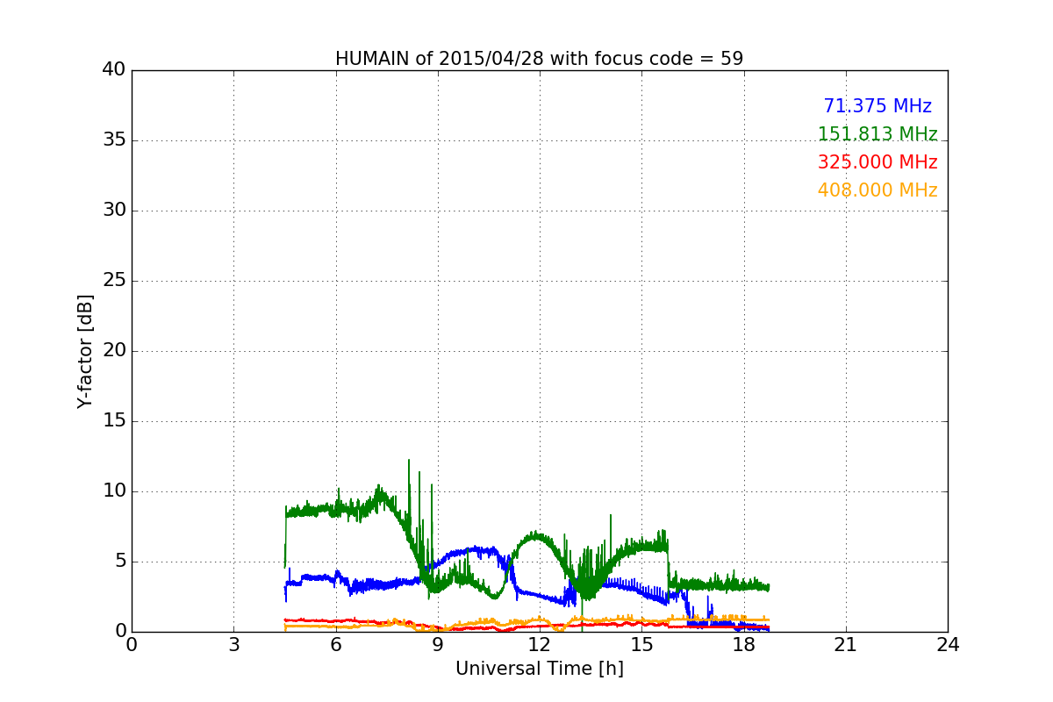This screenshot has width=1053, height=702.
Task: Click the x-axis tick label 6
Action: pyautogui.click(x=335, y=645)
